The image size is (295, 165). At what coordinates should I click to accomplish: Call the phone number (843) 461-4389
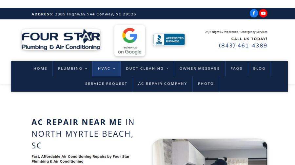pos(243,46)
